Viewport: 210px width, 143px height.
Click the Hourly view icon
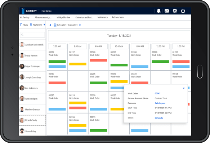point(31,24)
